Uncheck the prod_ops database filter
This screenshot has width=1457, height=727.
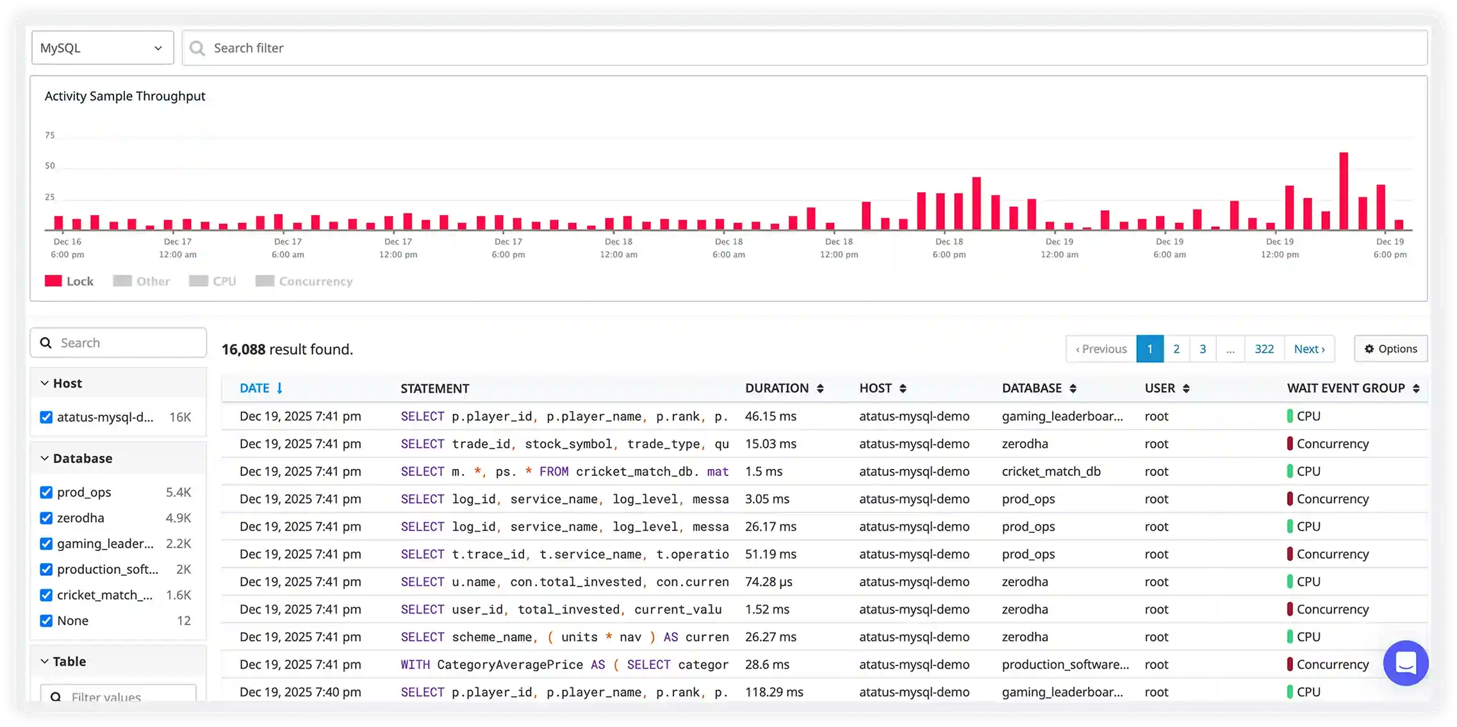coord(46,493)
